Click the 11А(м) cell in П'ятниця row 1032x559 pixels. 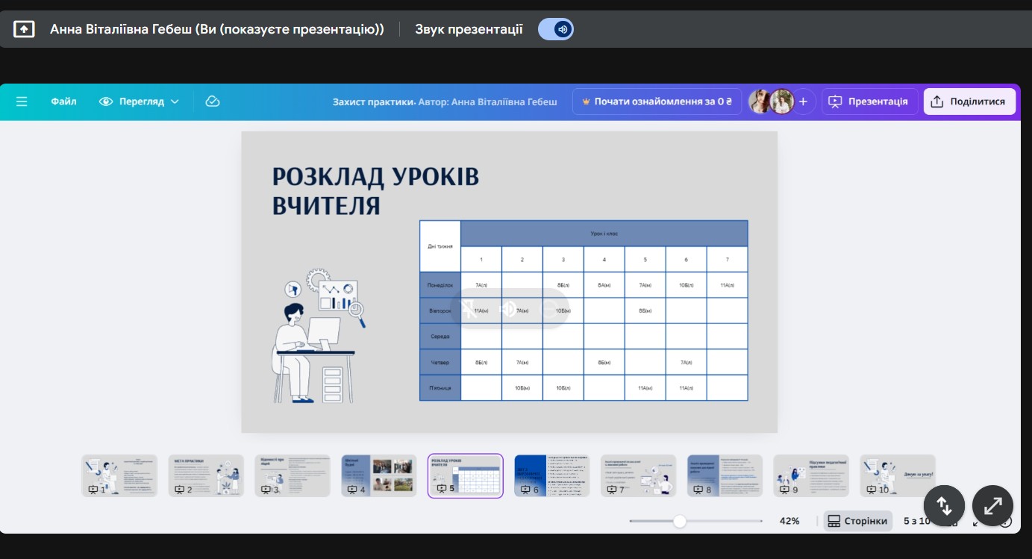[x=645, y=388]
